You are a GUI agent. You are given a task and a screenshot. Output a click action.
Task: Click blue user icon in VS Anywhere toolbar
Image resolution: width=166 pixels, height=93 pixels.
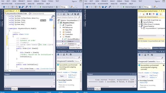click(x=157, y=14)
